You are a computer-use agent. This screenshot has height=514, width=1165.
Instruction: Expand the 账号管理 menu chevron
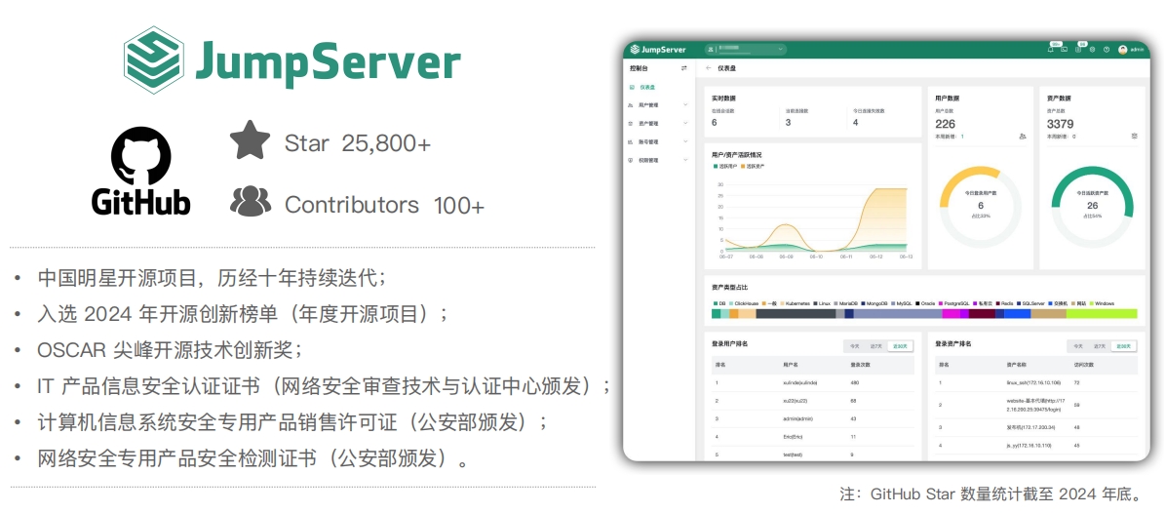[685, 141]
